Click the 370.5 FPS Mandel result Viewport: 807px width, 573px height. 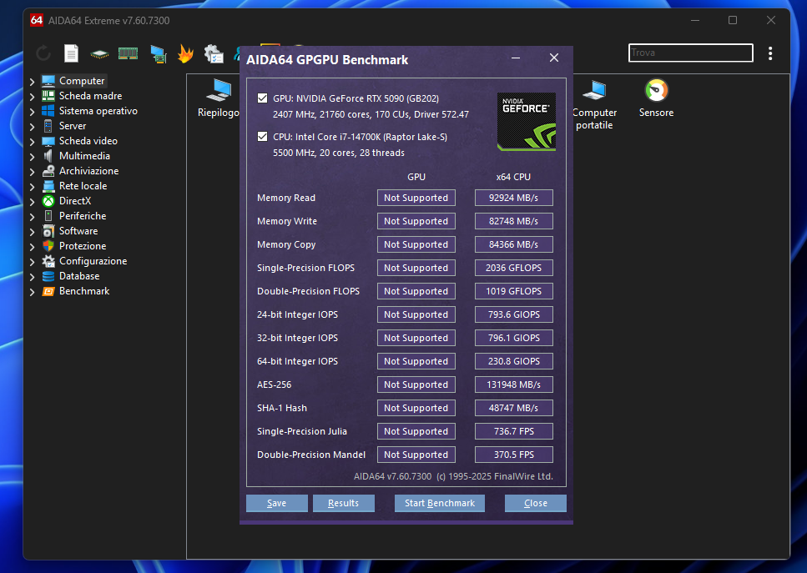[x=513, y=455]
